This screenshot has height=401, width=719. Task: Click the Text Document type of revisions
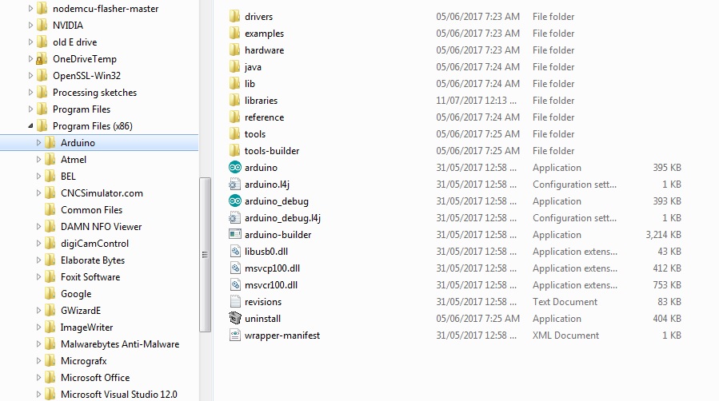565,302
